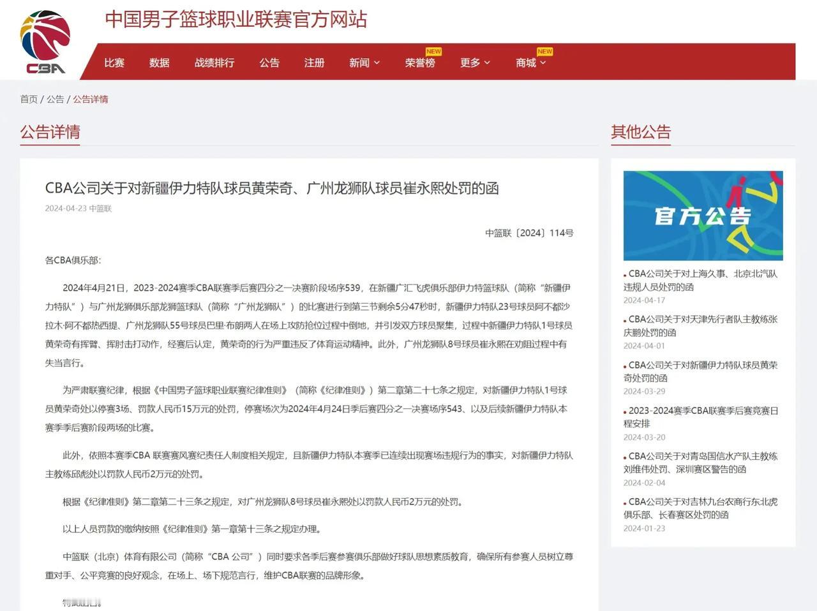Click line 以上人员罚款的缴纳按照《纪律准则》
This screenshot has height=611, width=817.
[x=193, y=529]
